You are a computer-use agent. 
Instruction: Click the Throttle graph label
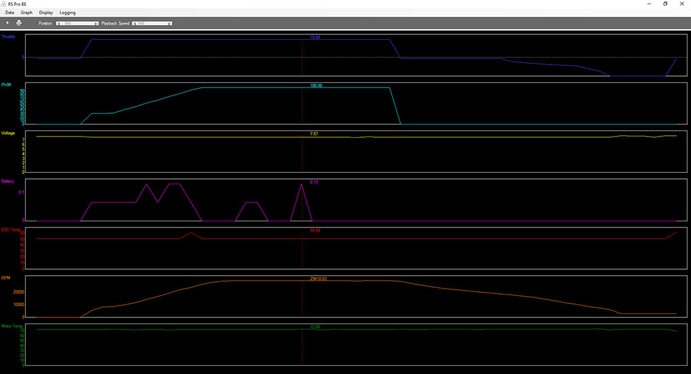point(8,36)
